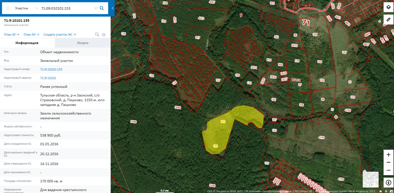The height and width of the screenshot is (193, 394).
Task: Open the map layers control
Action: point(388,7)
